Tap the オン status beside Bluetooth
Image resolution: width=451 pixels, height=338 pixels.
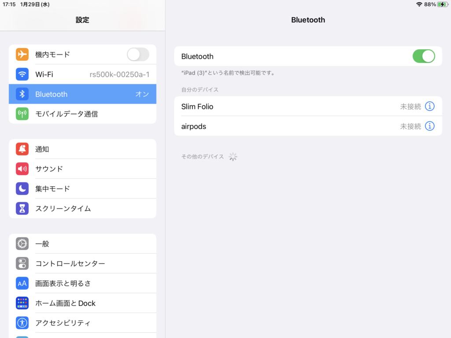click(142, 94)
